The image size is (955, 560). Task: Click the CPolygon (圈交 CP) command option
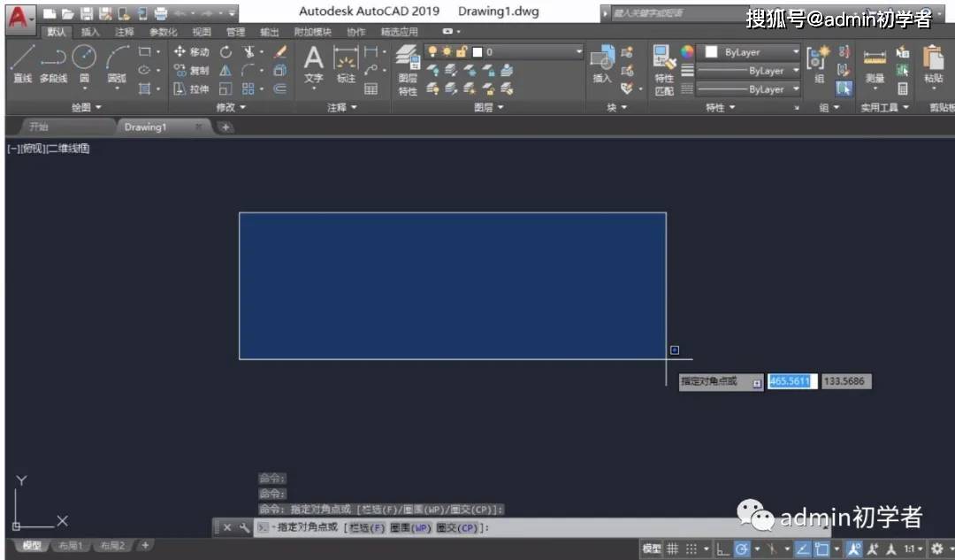457,527
